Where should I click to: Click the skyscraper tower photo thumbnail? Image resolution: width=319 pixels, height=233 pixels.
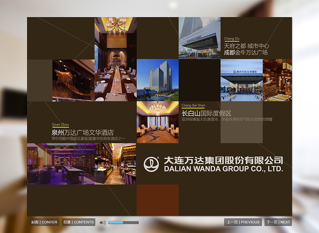pos(158,80)
